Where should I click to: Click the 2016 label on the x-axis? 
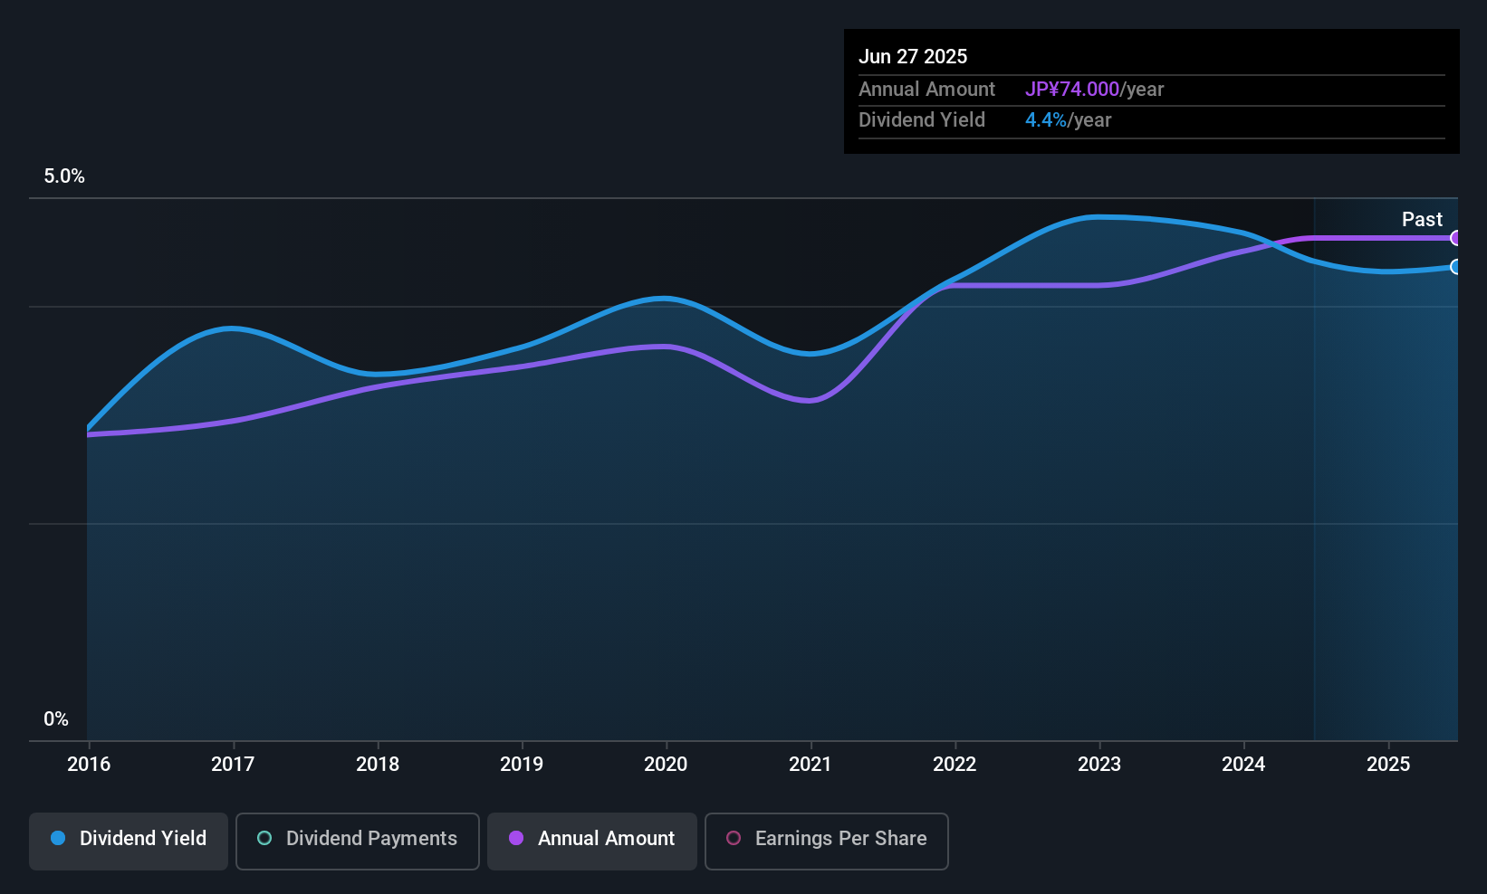tap(89, 764)
